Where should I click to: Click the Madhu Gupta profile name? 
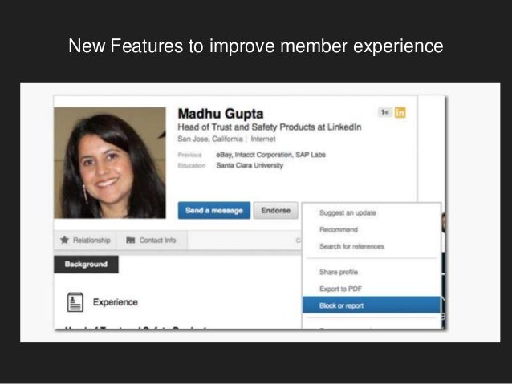pyautogui.click(x=221, y=114)
